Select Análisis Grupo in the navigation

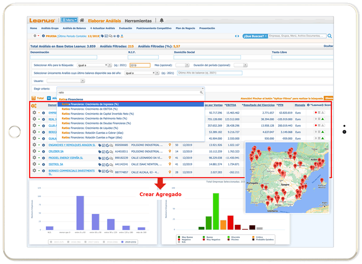(50, 28)
